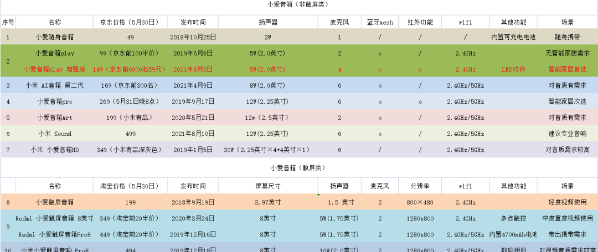Select price cell 269（5月31日晚8点）

130,102
